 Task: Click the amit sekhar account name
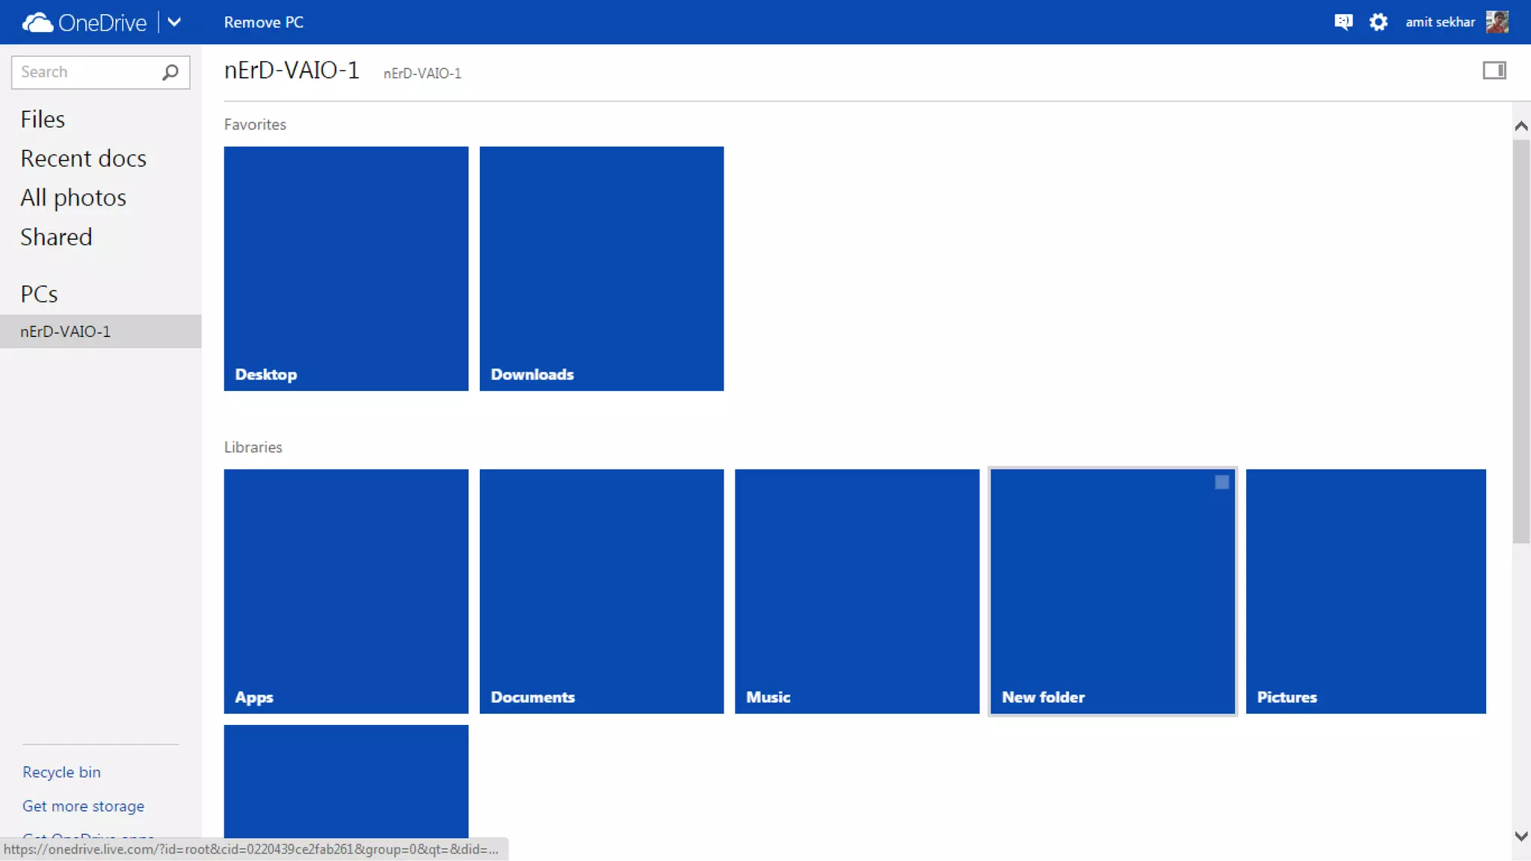click(x=1440, y=22)
